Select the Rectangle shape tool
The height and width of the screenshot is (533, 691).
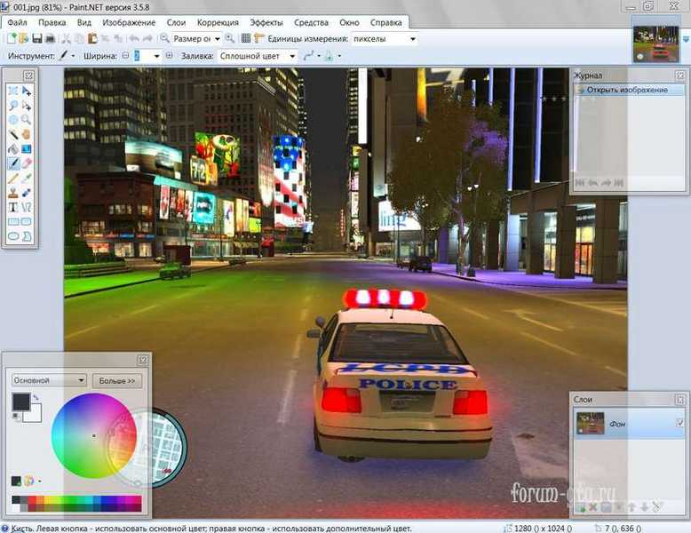(13, 222)
